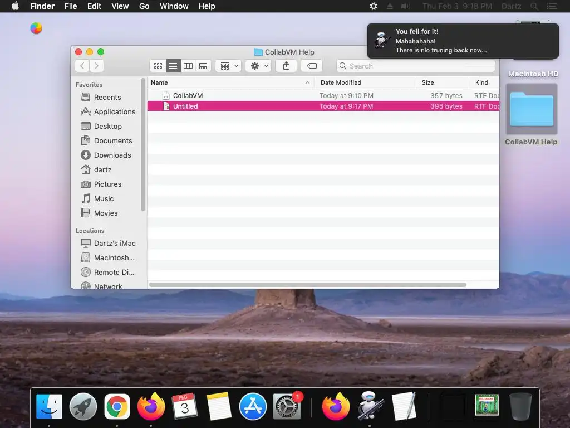Screen dimensions: 570x428
Task: Click the Firefox icon next to Automator
Action: click(x=336, y=406)
